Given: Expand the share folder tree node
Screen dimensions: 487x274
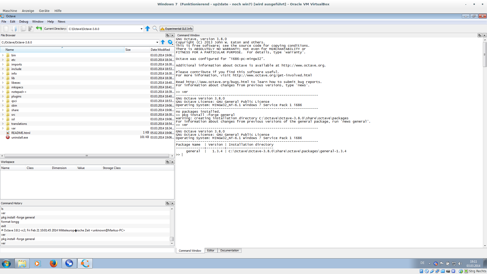Looking at the screenshot, I should pos(3,110).
